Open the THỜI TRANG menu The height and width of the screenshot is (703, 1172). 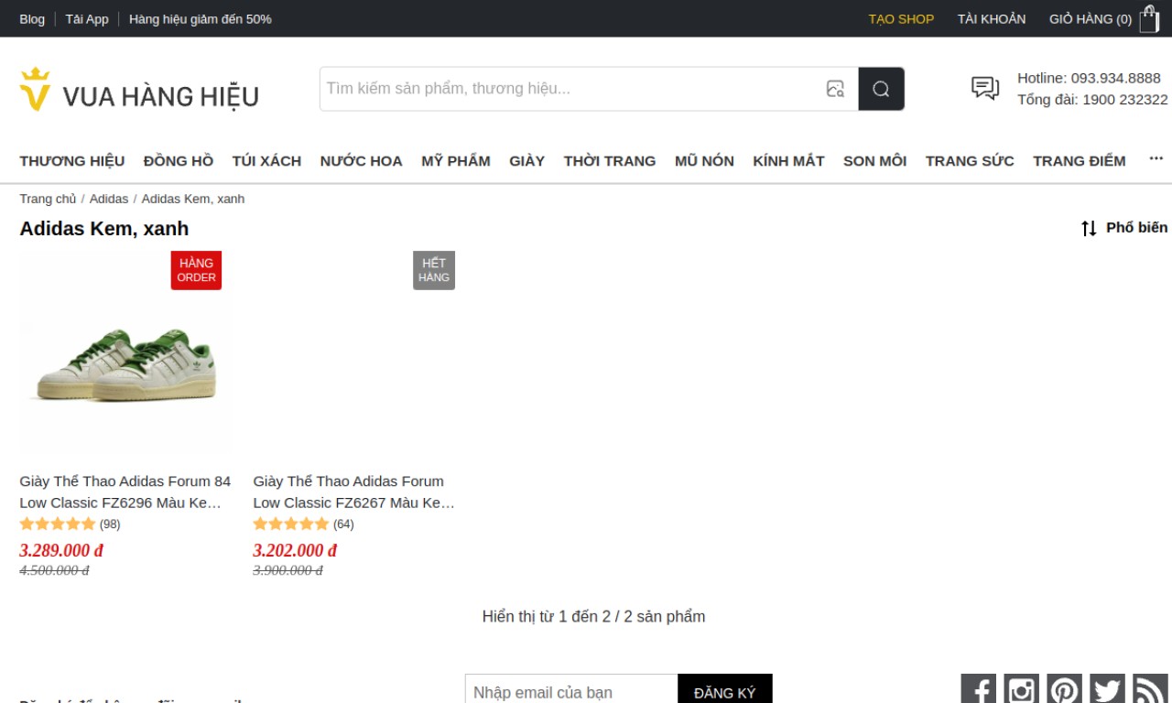[x=610, y=161]
